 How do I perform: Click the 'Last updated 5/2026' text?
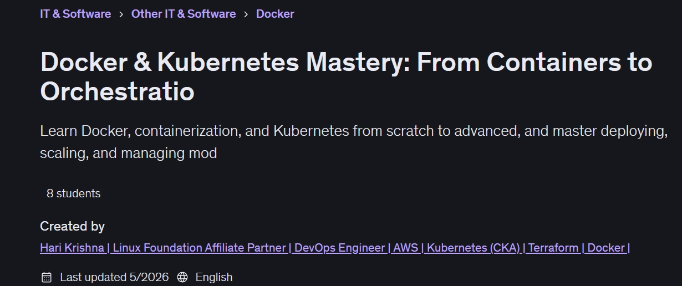(x=114, y=277)
